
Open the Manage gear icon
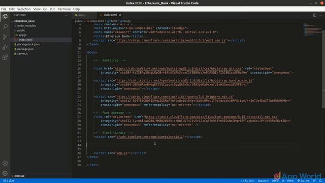point(5,173)
